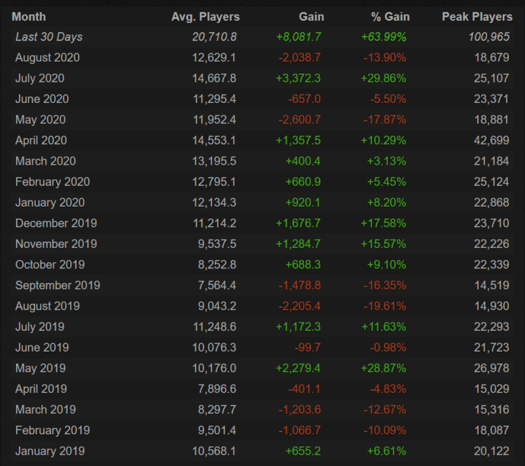Click the Peak Players column header
This screenshot has width=525, height=466.
[x=477, y=17]
